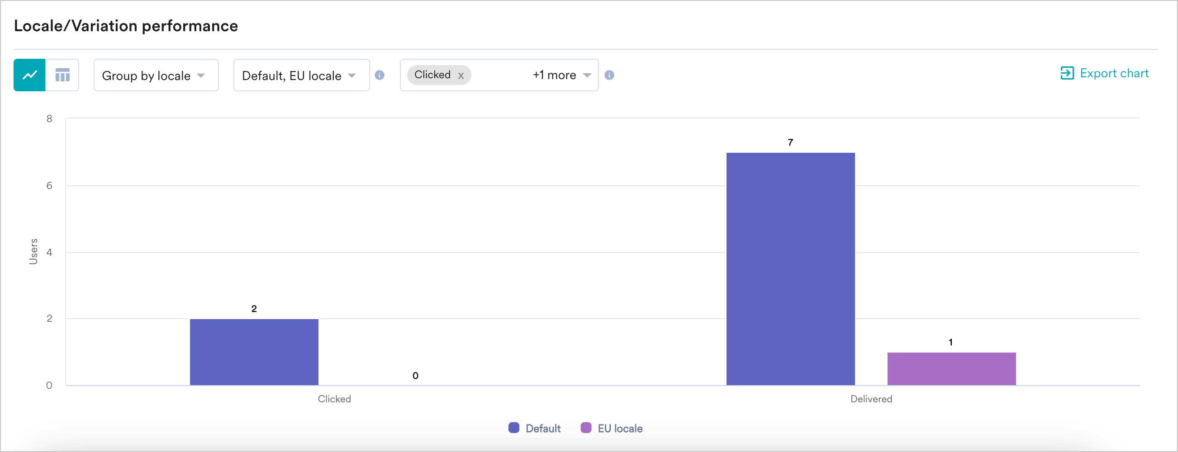This screenshot has width=1178, height=452.
Task: Expand the +1 more metrics dropdown
Action: pos(561,75)
